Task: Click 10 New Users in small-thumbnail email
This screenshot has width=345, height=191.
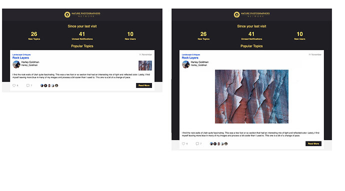Action: [x=130, y=35]
